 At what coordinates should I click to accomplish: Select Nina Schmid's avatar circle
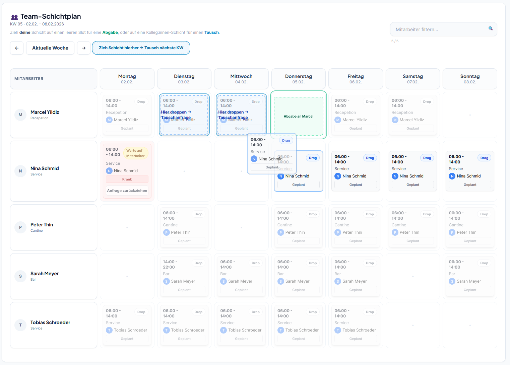(20, 171)
